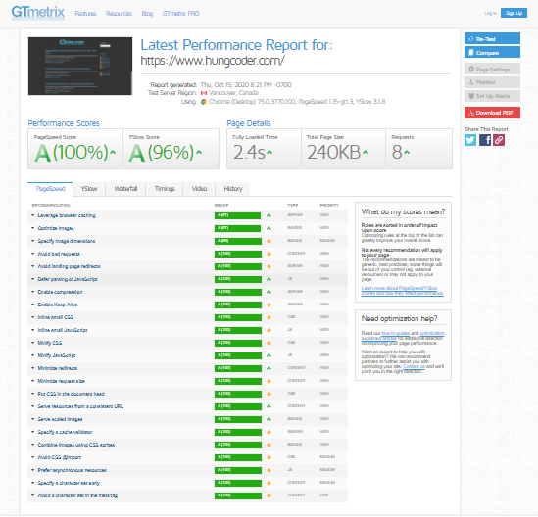Click the copy-link share icon
Viewport: 538px width, 517px height.
(x=499, y=140)
